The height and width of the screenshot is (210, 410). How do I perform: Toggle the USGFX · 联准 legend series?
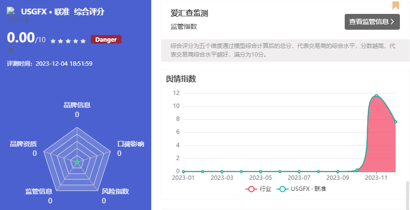coord(301,189)
